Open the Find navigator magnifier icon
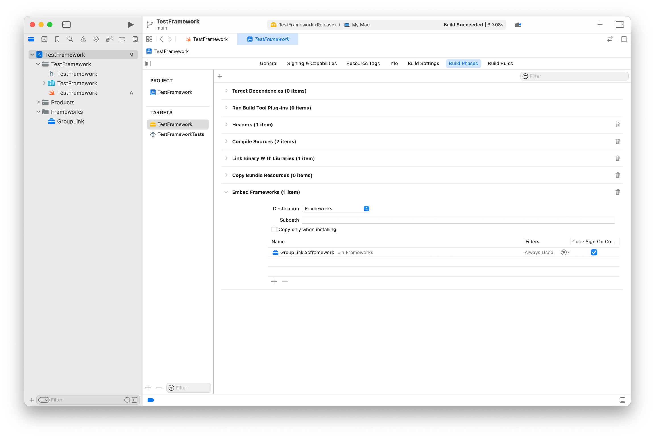This screenshot has width=655, height=438. click(70, 39)
